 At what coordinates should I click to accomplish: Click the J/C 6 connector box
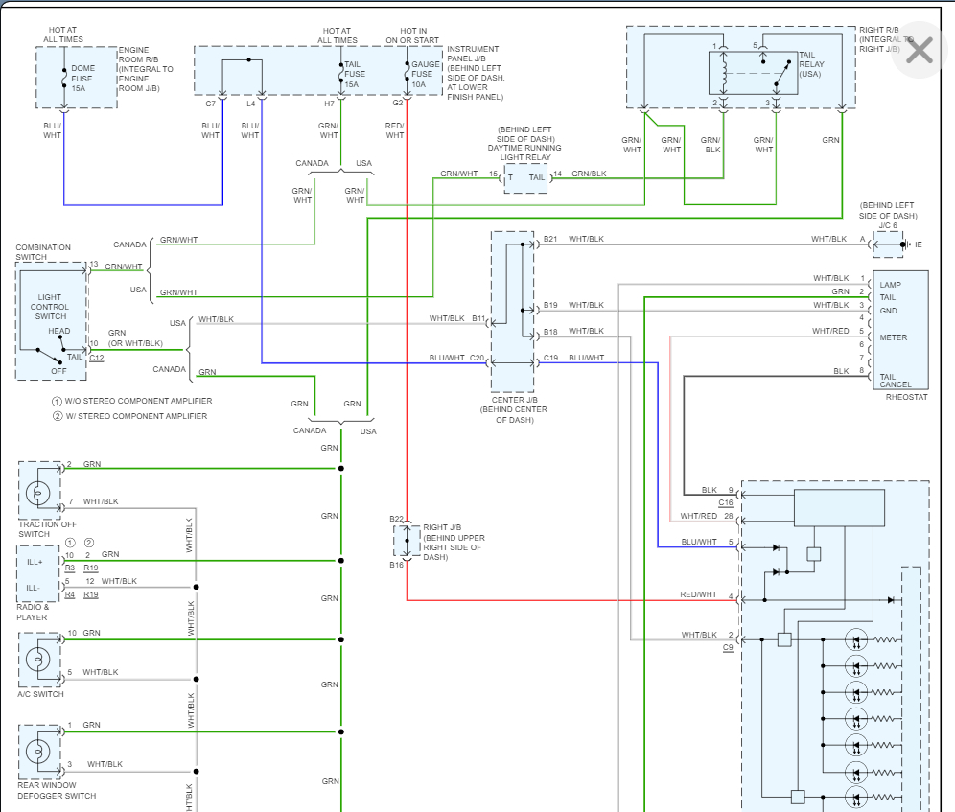tap(886, 244)
